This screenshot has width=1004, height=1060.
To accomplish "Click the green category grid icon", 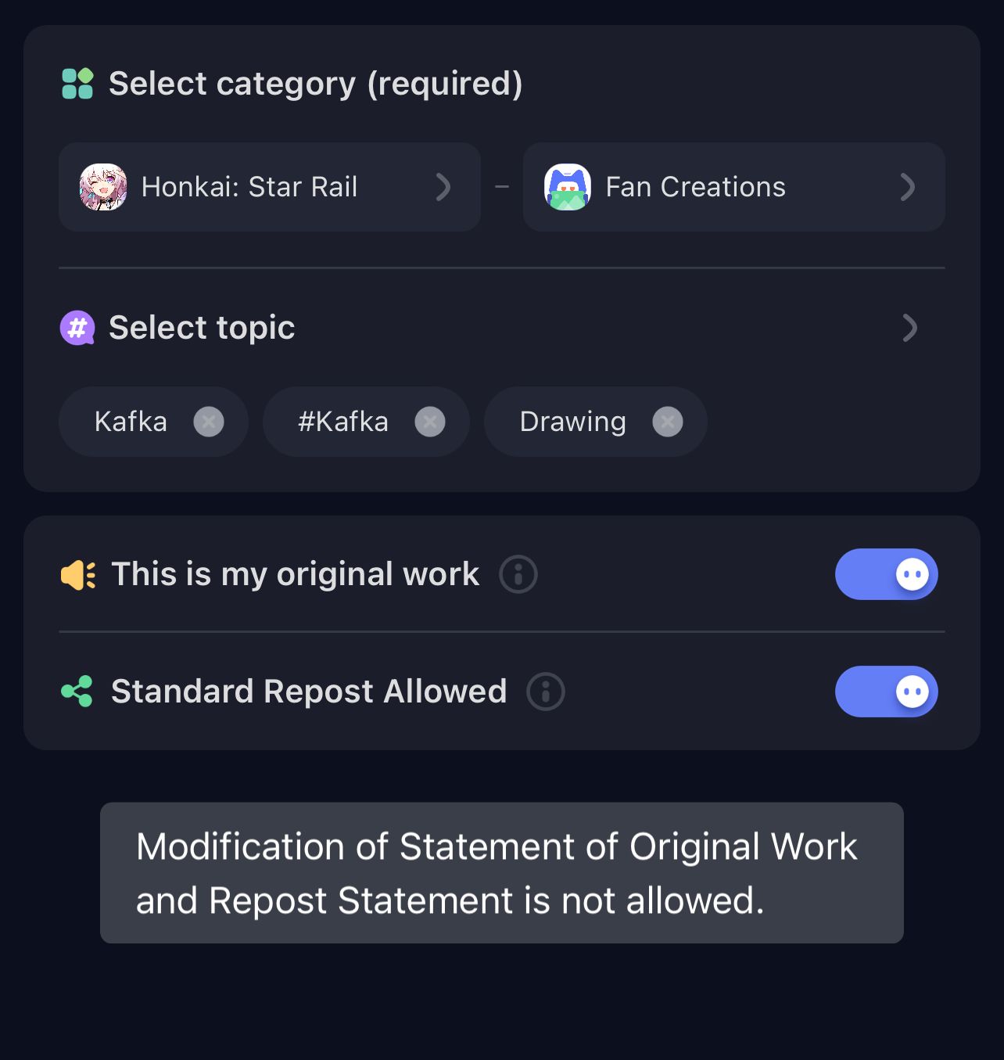I will pos(77,84).
